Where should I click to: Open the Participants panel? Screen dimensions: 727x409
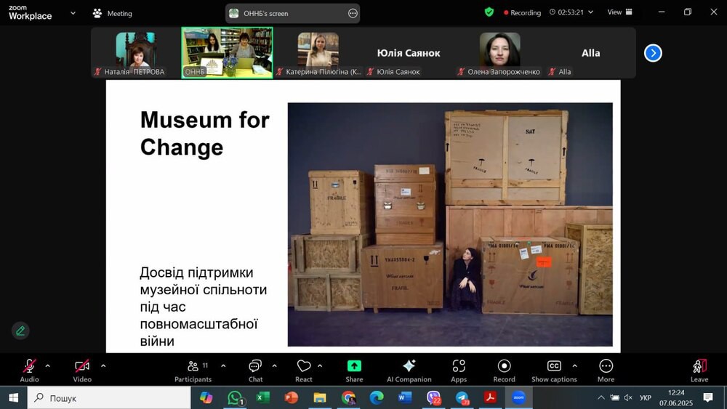pos(193,369)
